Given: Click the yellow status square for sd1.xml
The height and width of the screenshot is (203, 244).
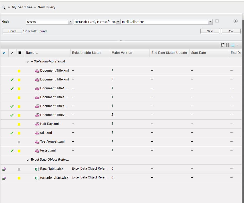Looking at the screenshot, I should click(x=19, y=133).
